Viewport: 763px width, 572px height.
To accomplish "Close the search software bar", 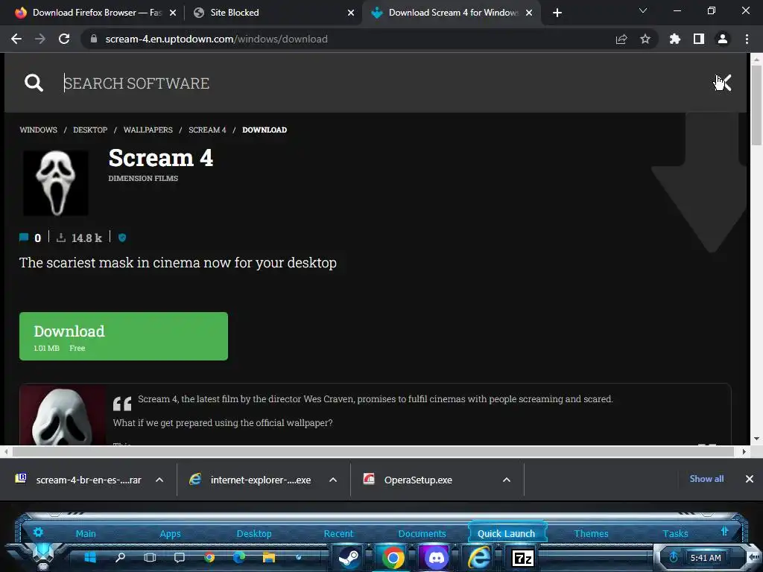I will click(723, 83).
